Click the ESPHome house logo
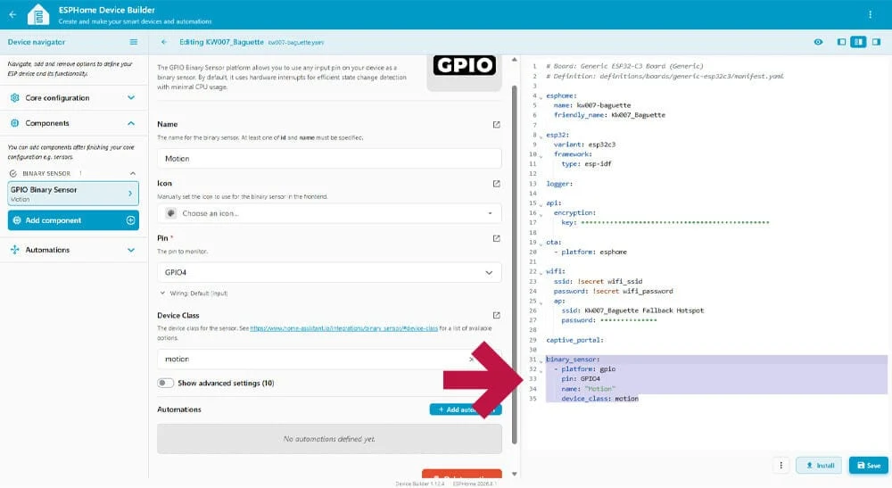Screen dimensions: 892x488 (38, 15)
